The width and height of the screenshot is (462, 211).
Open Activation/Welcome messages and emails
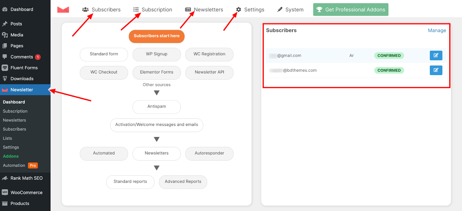pyautogui.click(x=157, y=125)
